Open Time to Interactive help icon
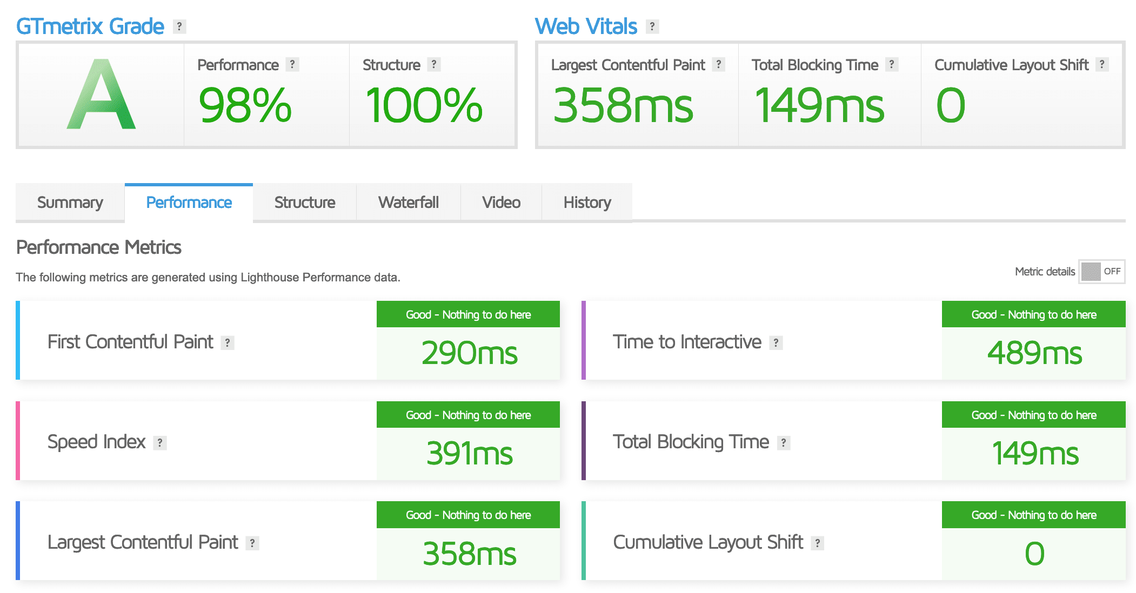1136x593 pixels. click(776, 342)
